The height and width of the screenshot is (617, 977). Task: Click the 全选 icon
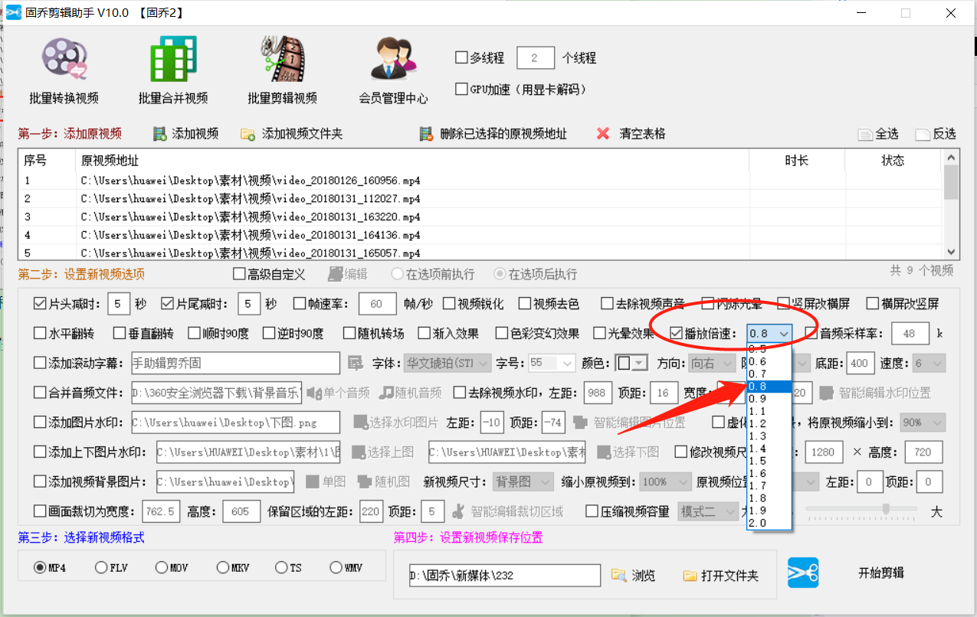865,134
